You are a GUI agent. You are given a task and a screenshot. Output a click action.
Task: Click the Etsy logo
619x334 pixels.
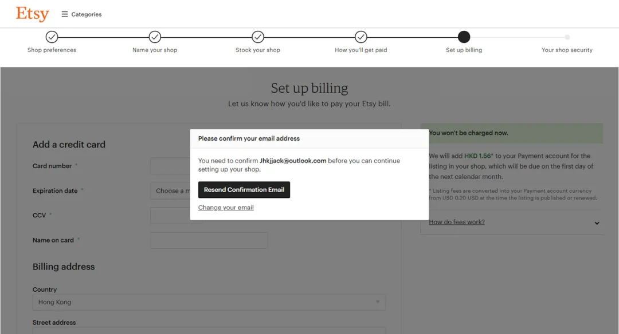click(x=32, y=14)
